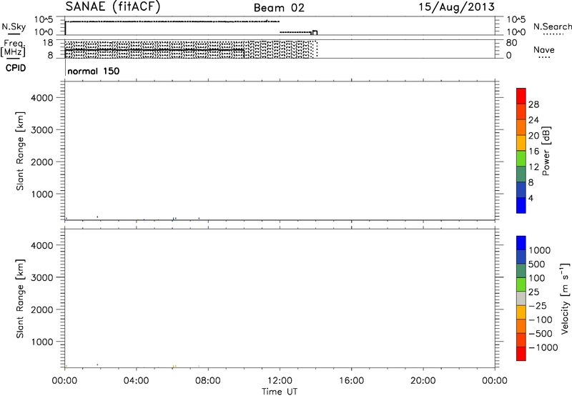Click the 12 label on Power colorbar

[x=533, y=167]
